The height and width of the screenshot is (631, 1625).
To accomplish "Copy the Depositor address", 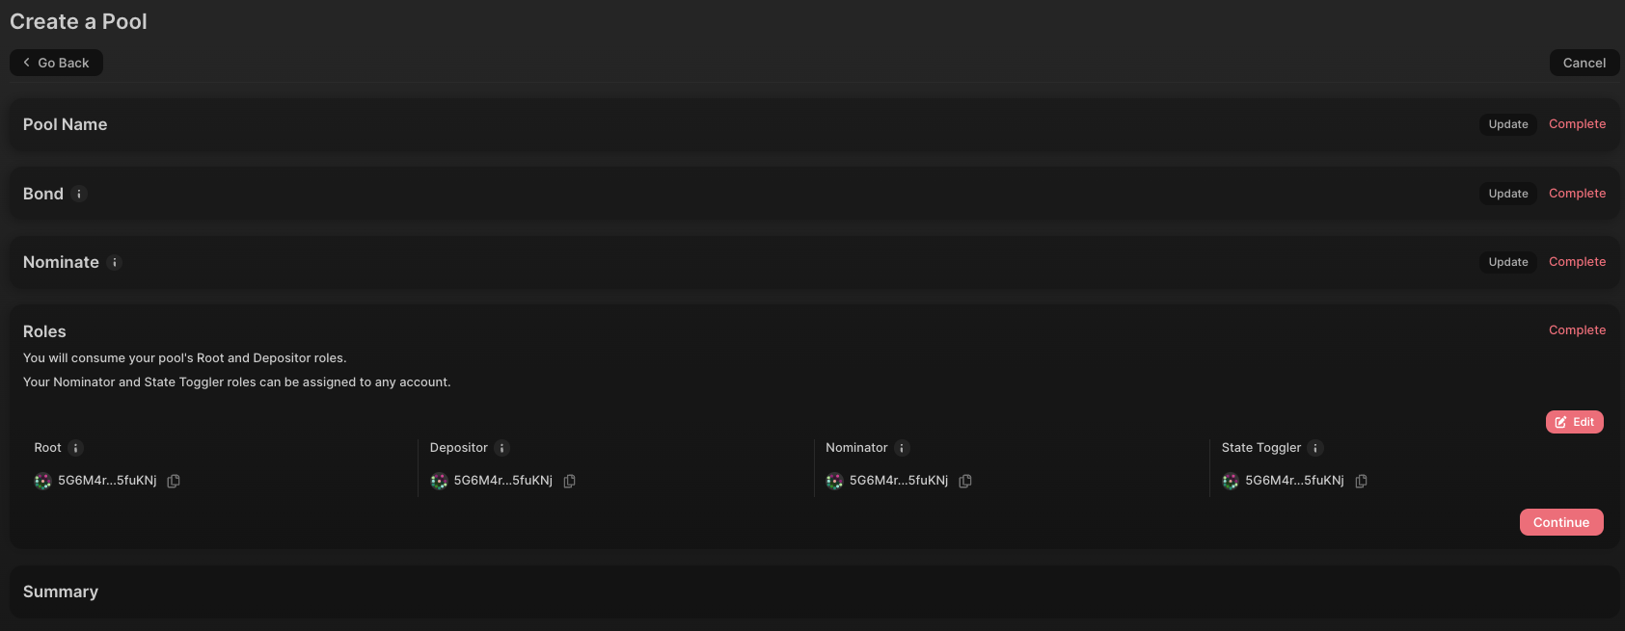I will click(569, 480).
